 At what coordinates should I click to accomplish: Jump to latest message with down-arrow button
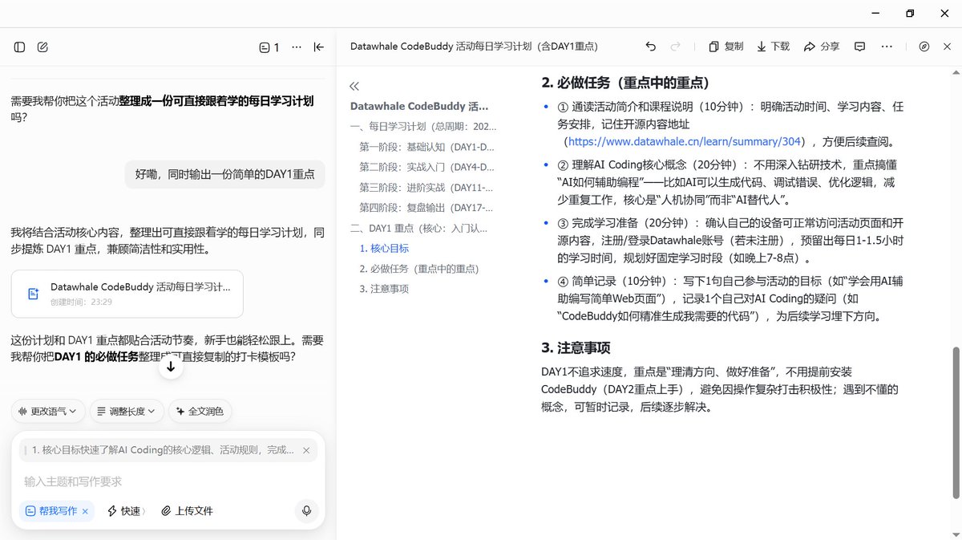coord(171,367)
